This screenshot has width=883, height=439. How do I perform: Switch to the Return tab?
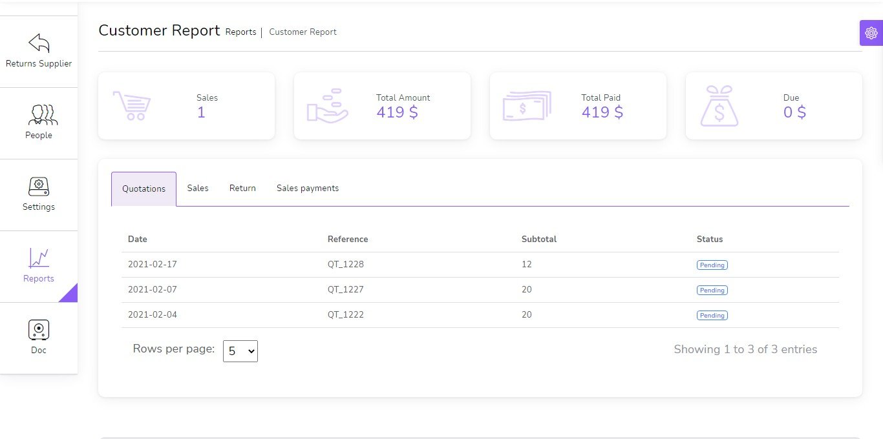[x=242, y=189]
